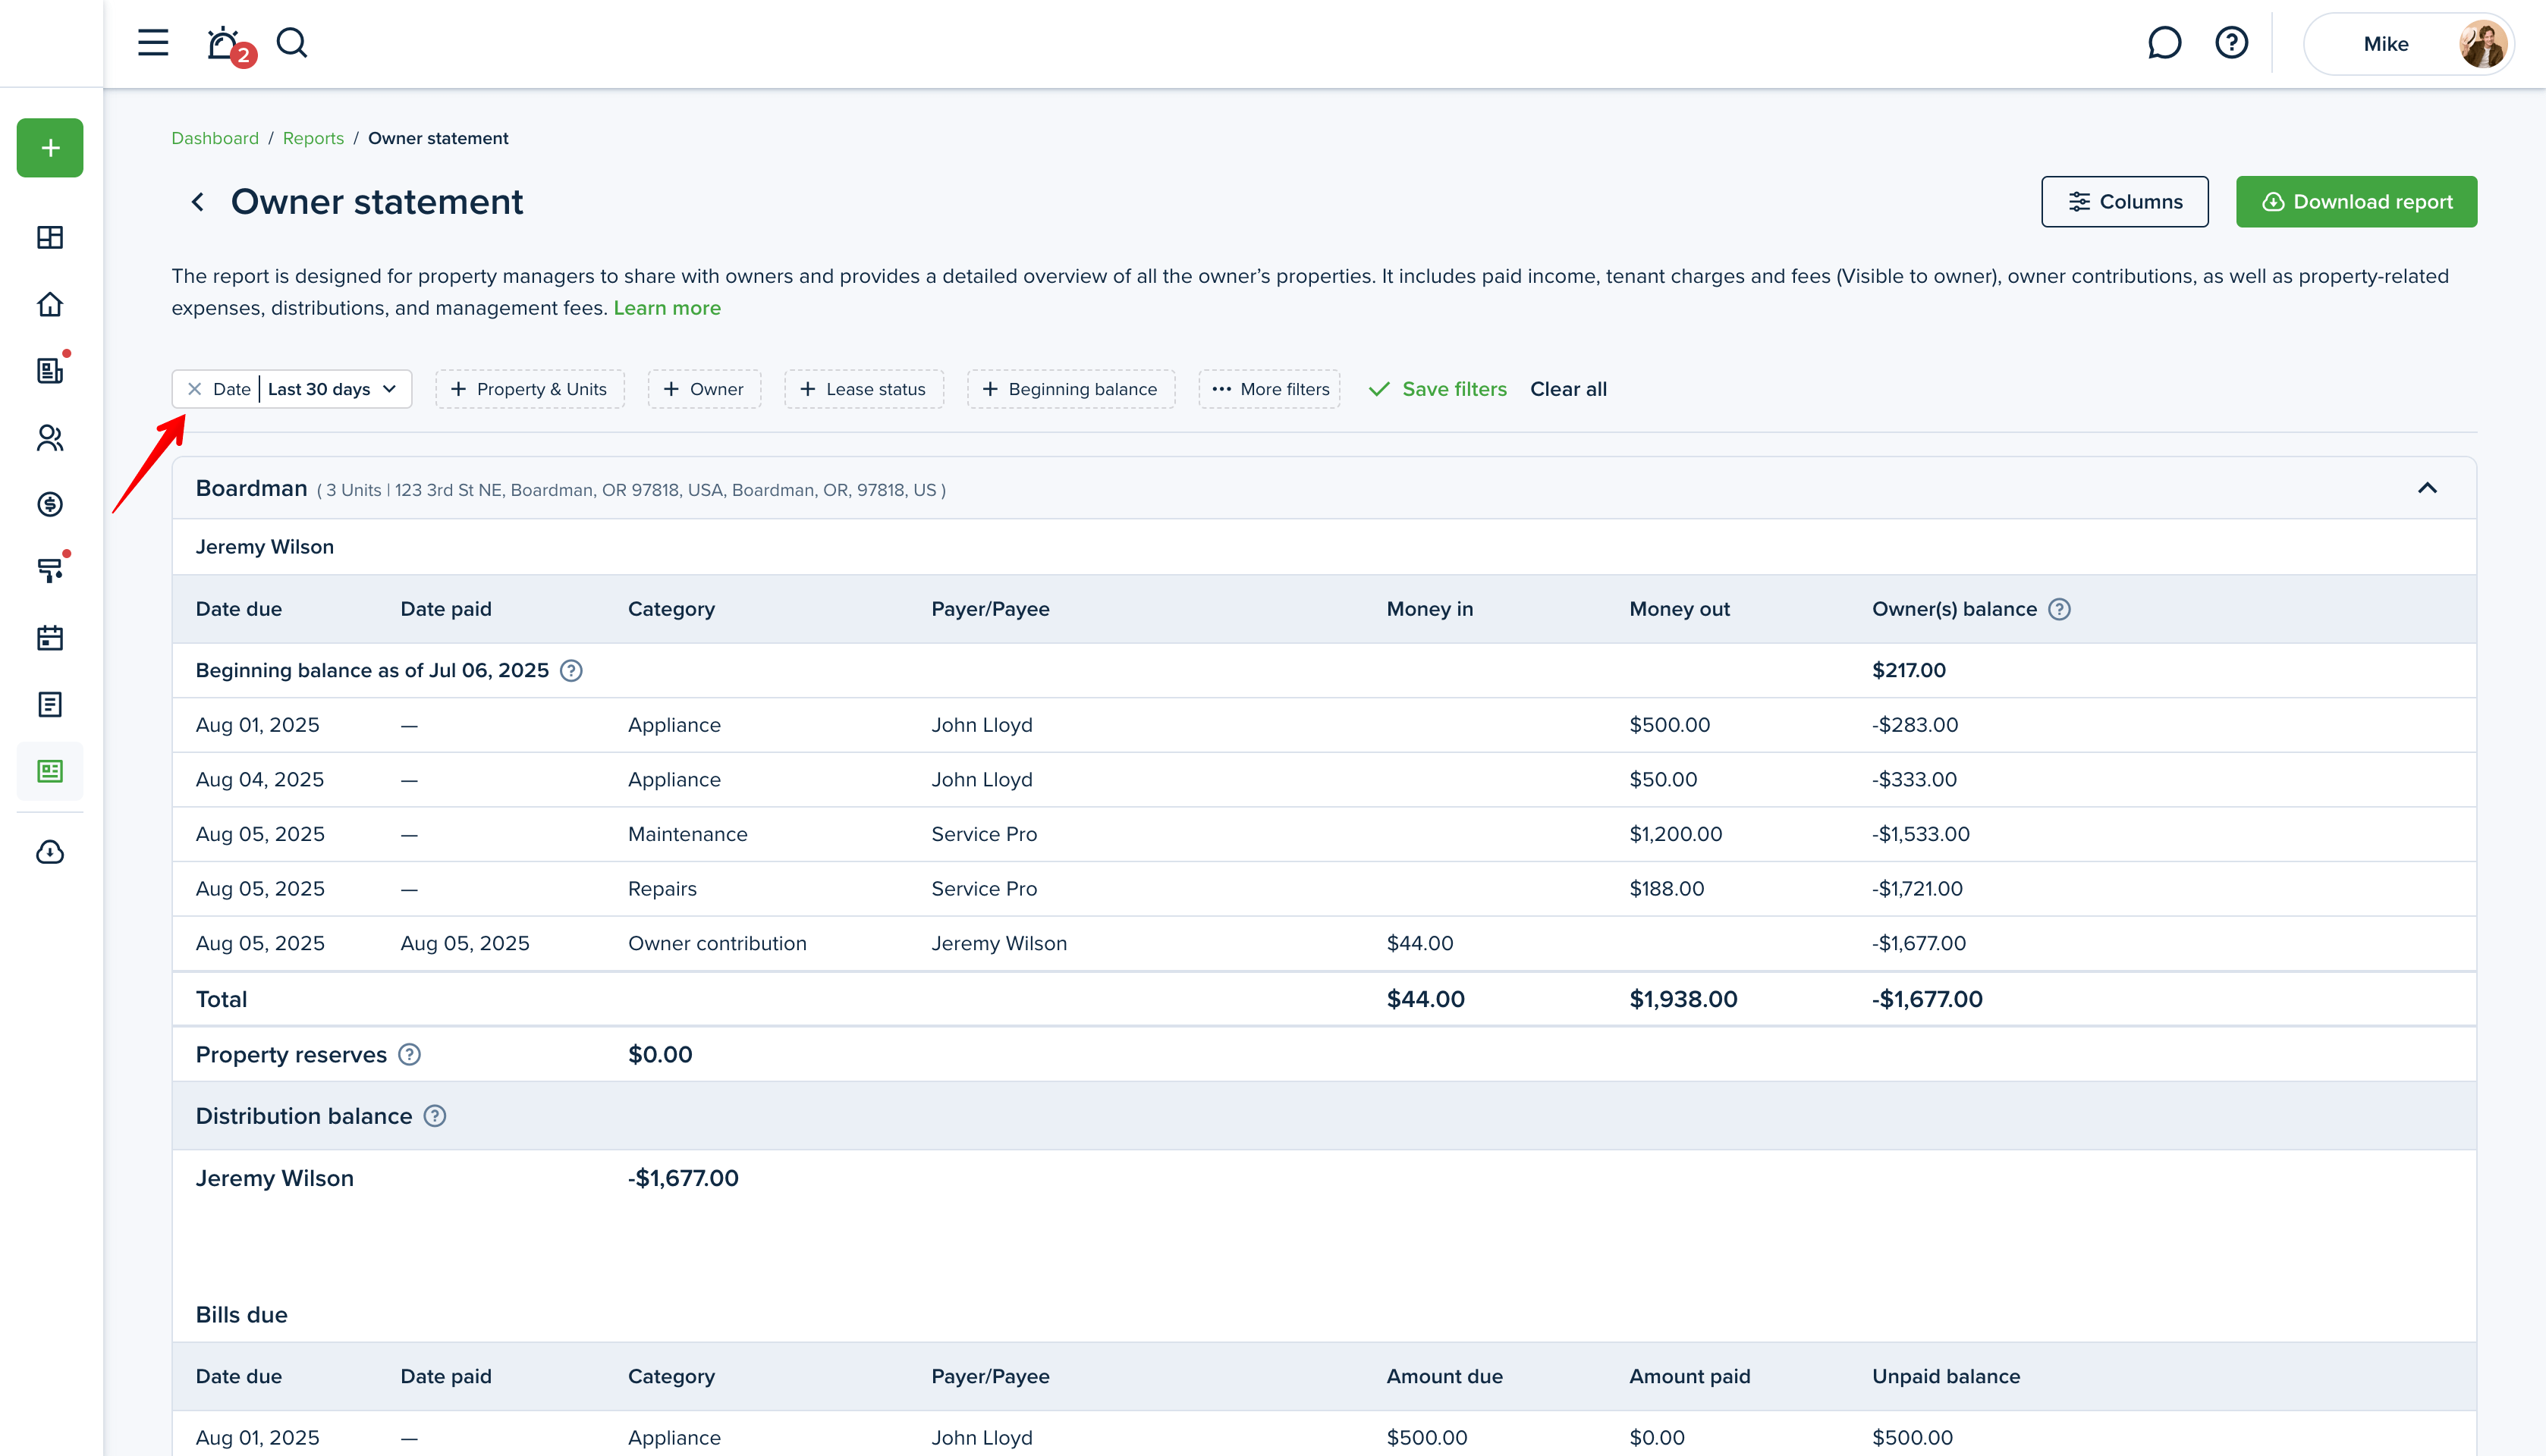This screenshot has height=1456, width=2546.
Task: Open the hamburger menu
Action: coord(153,43)
